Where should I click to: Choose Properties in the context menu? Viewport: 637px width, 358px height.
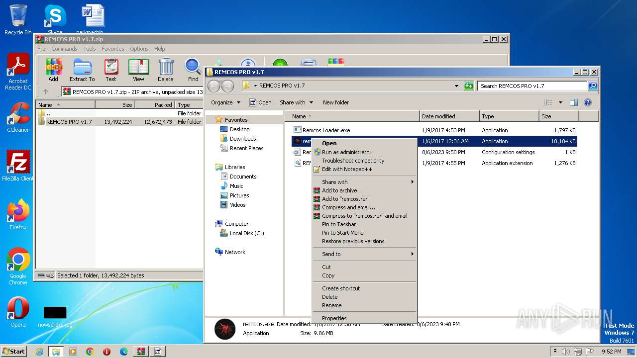(x=364, y=318)
